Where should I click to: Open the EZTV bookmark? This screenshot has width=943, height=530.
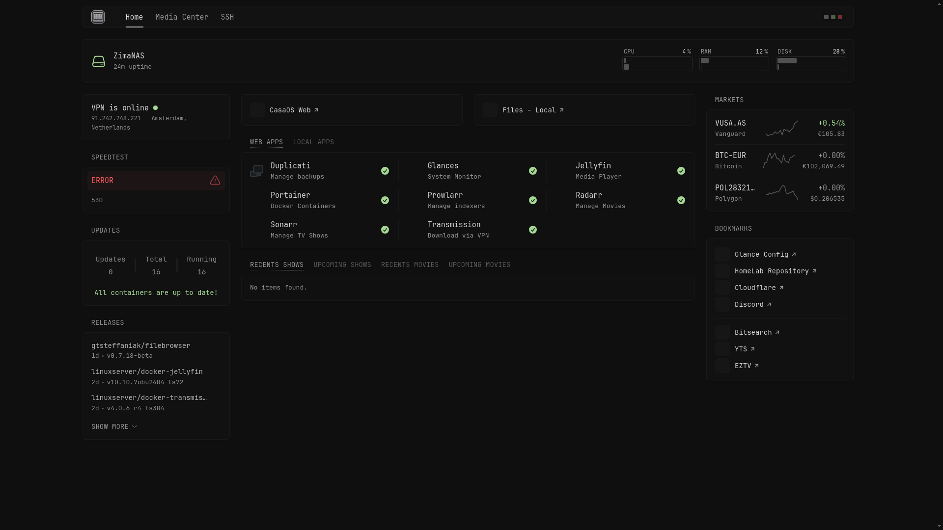pyautogui.click(x=747, y=366)
